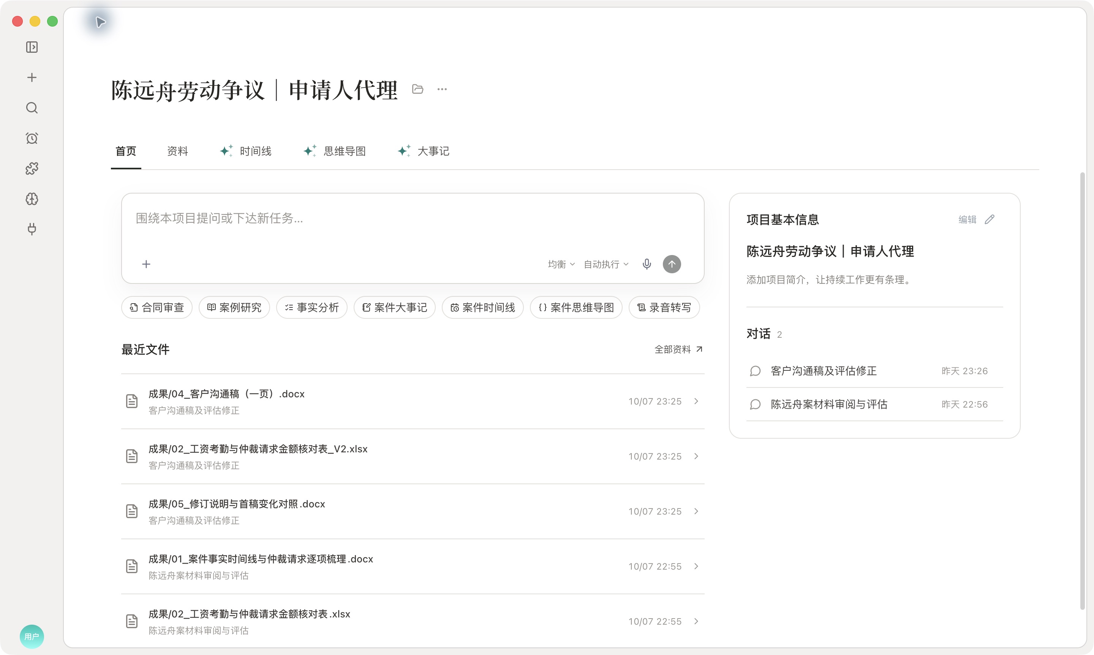Screen dimensions: 1094x655
Task: Click the 案例研究 quick action button
Action: (234, 307)
